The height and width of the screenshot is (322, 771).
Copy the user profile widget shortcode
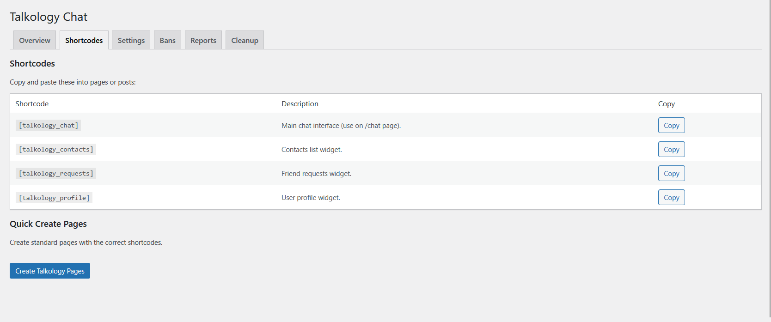click(671, 197)
